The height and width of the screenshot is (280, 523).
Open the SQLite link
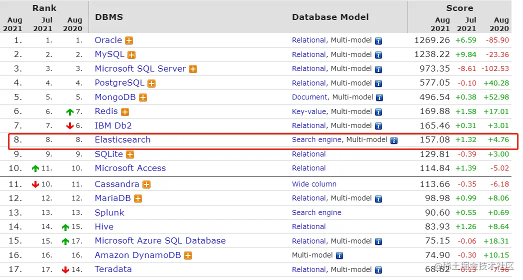point(108,154)
